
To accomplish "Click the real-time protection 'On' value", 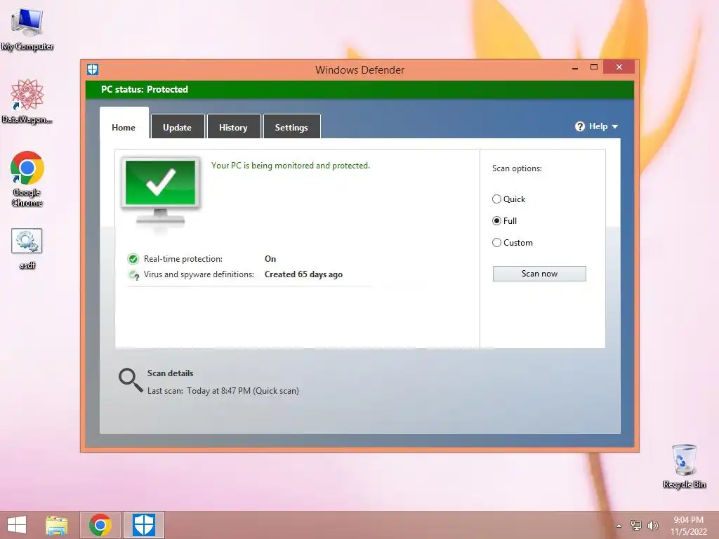I will (270, 259).
